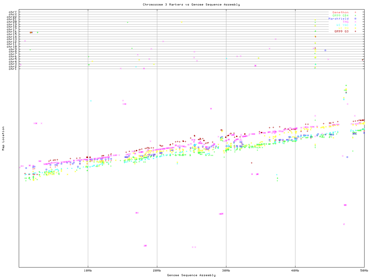The width and height of the screenshot is (370, 277).
Task: Click the 50Mb x-axis tick label
Action: (x=364, y=271)
